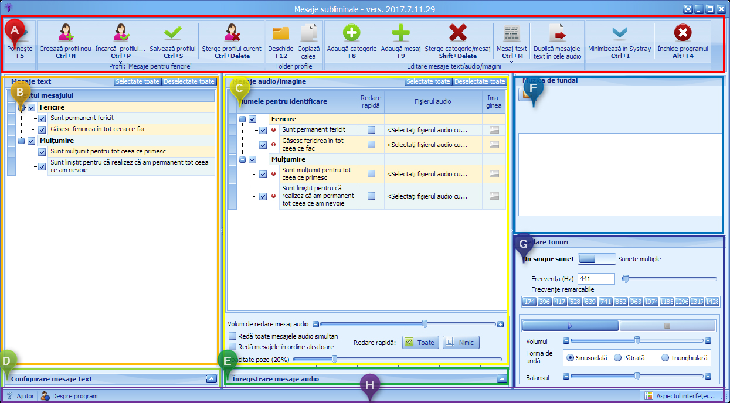This screenshot has width=730, height=403.
Task: Enable Redă toate mesajele audio simultan checkbox
Action: [x=233, y=336]
